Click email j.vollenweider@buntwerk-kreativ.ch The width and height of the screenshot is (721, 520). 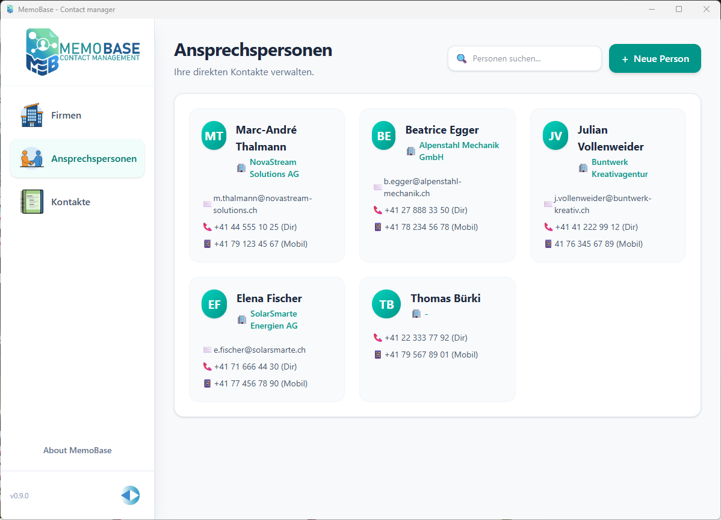point(603,204)
